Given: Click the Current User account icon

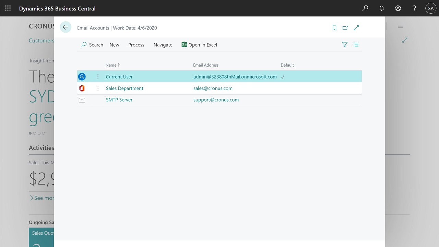Looking at the screenshot, I should point(82,77).
